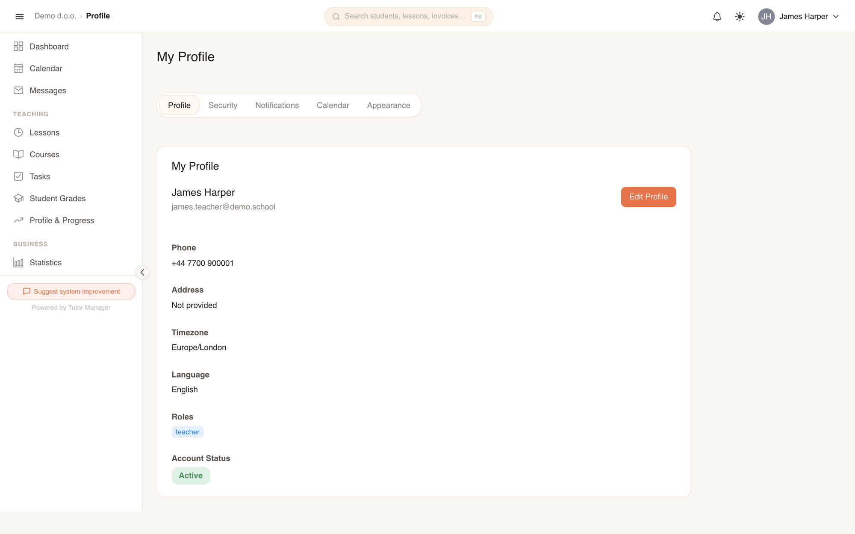Click Suggest system improvement button
Screen dimensions: 855x534
point(71,291)
